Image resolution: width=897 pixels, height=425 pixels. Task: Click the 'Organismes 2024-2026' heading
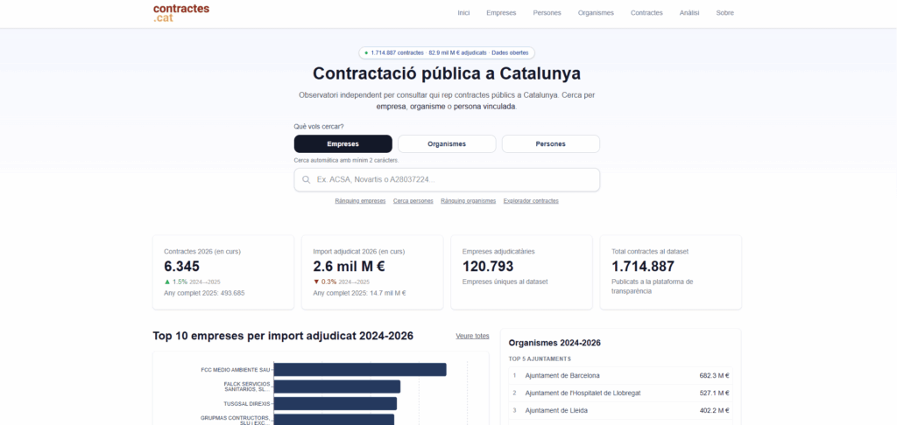554,343
